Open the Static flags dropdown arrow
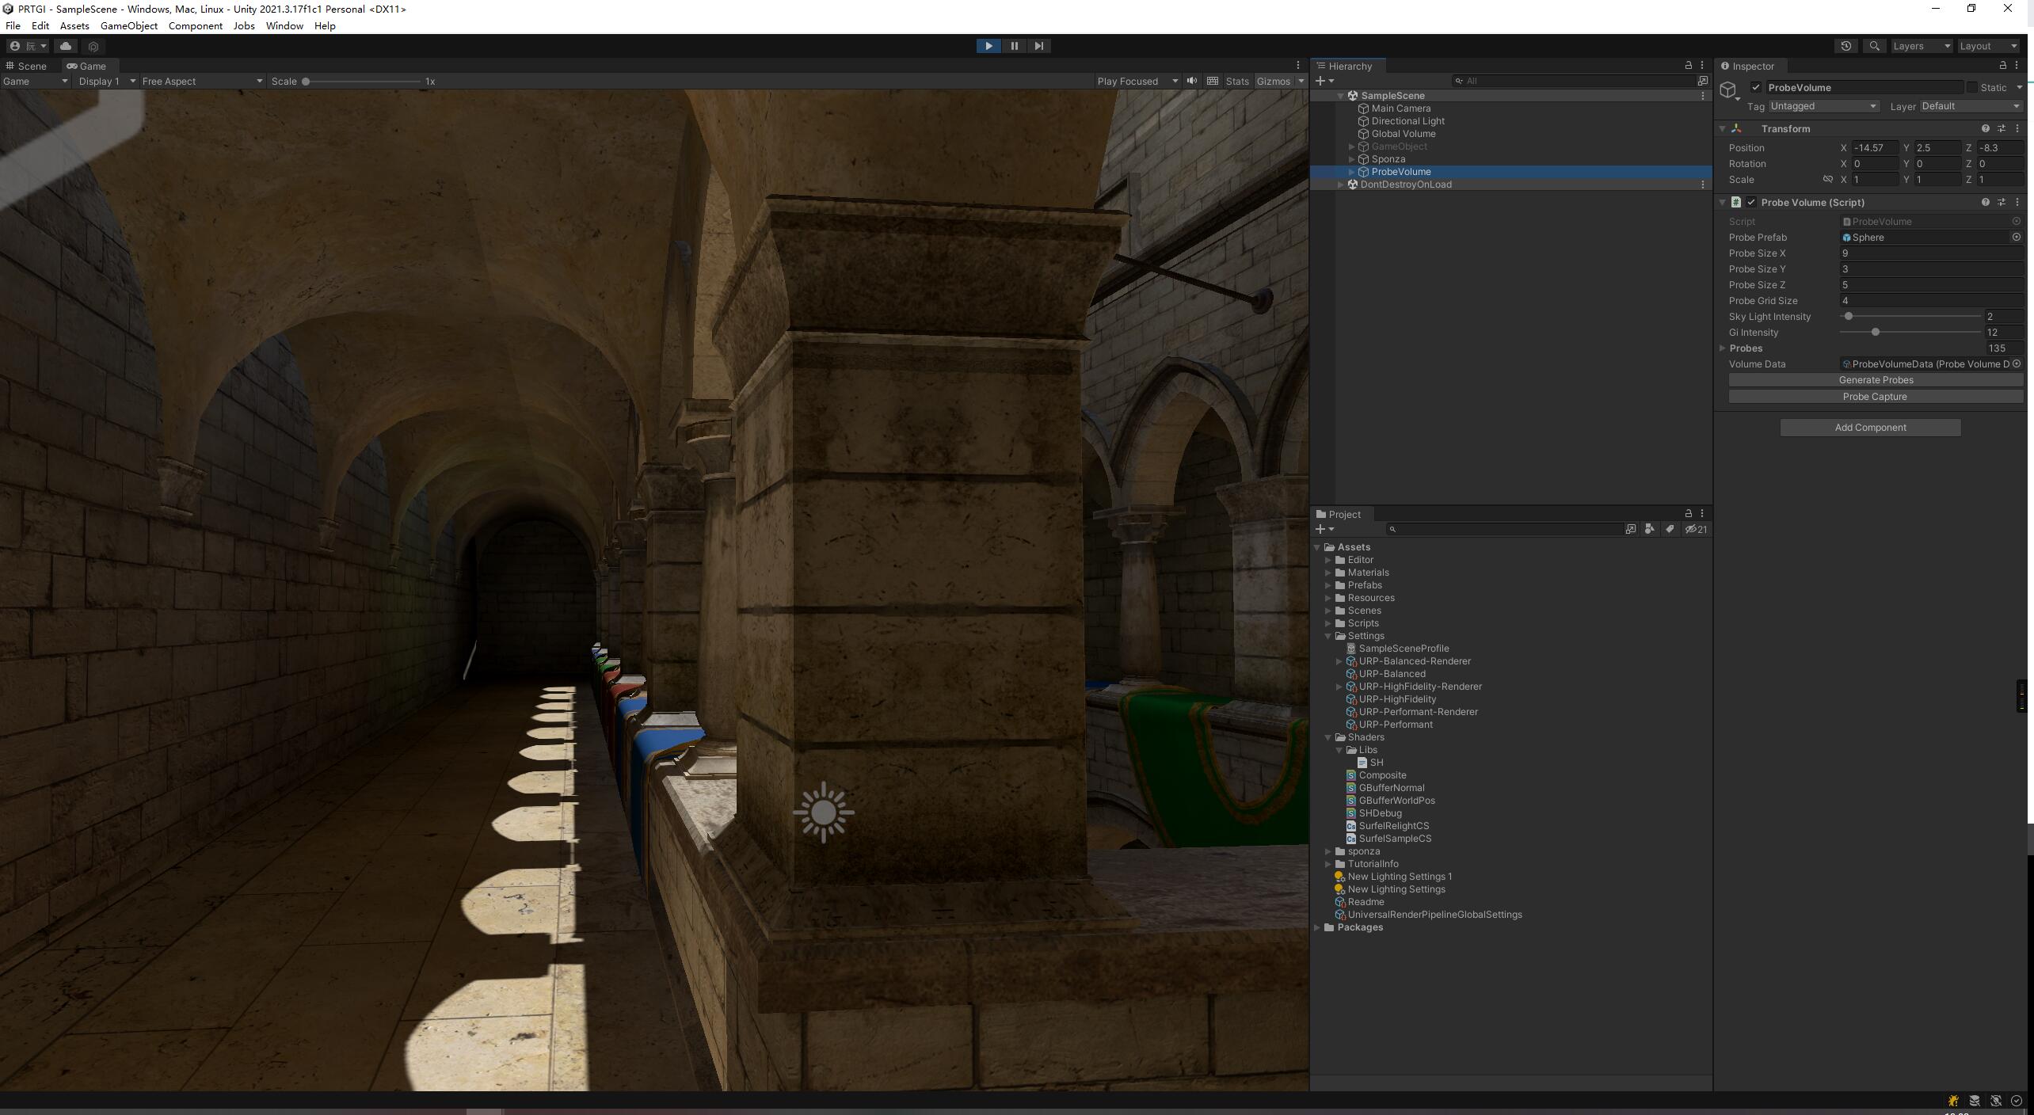Image resolution: width=2034 pixels, height=1115 pixels. 2019,87
